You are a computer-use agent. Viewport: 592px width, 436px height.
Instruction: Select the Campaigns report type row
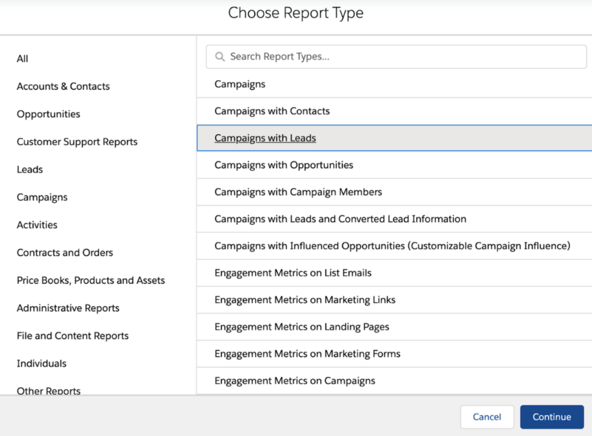click(x=394, y=84)
